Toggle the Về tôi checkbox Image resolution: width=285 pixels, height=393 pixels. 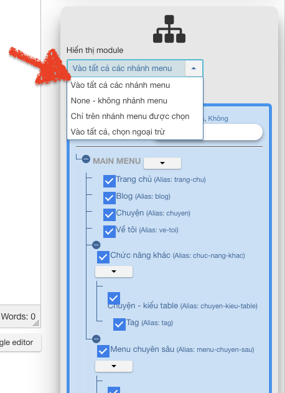pyautogui.click(x=110, y=231)
